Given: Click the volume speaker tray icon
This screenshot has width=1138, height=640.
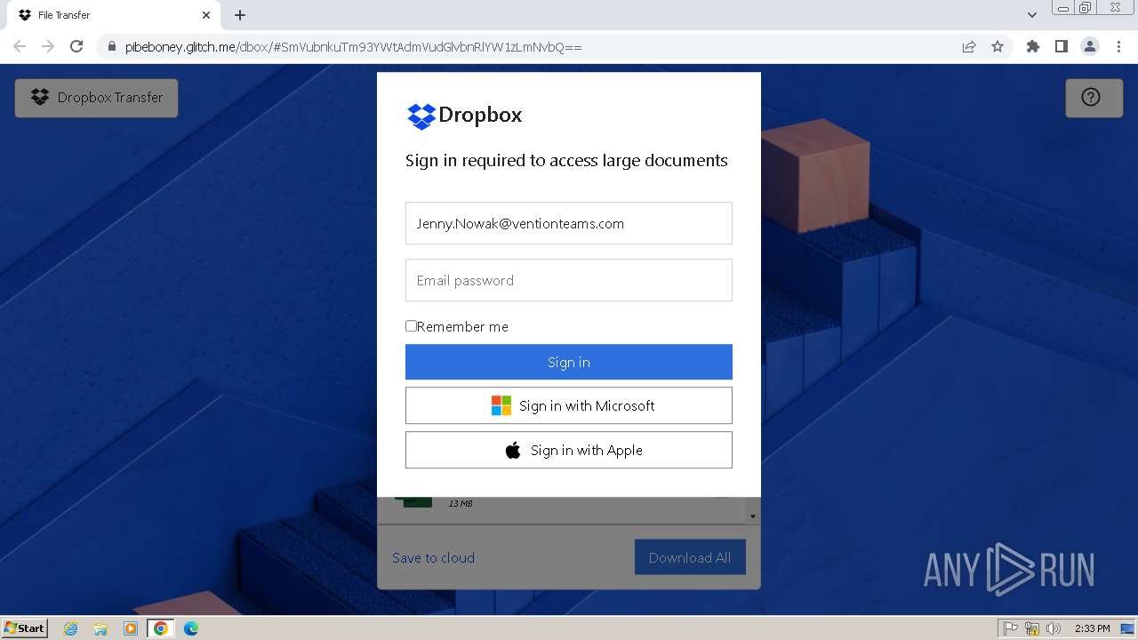Looking at the screenshot, I should point(1054,628).
